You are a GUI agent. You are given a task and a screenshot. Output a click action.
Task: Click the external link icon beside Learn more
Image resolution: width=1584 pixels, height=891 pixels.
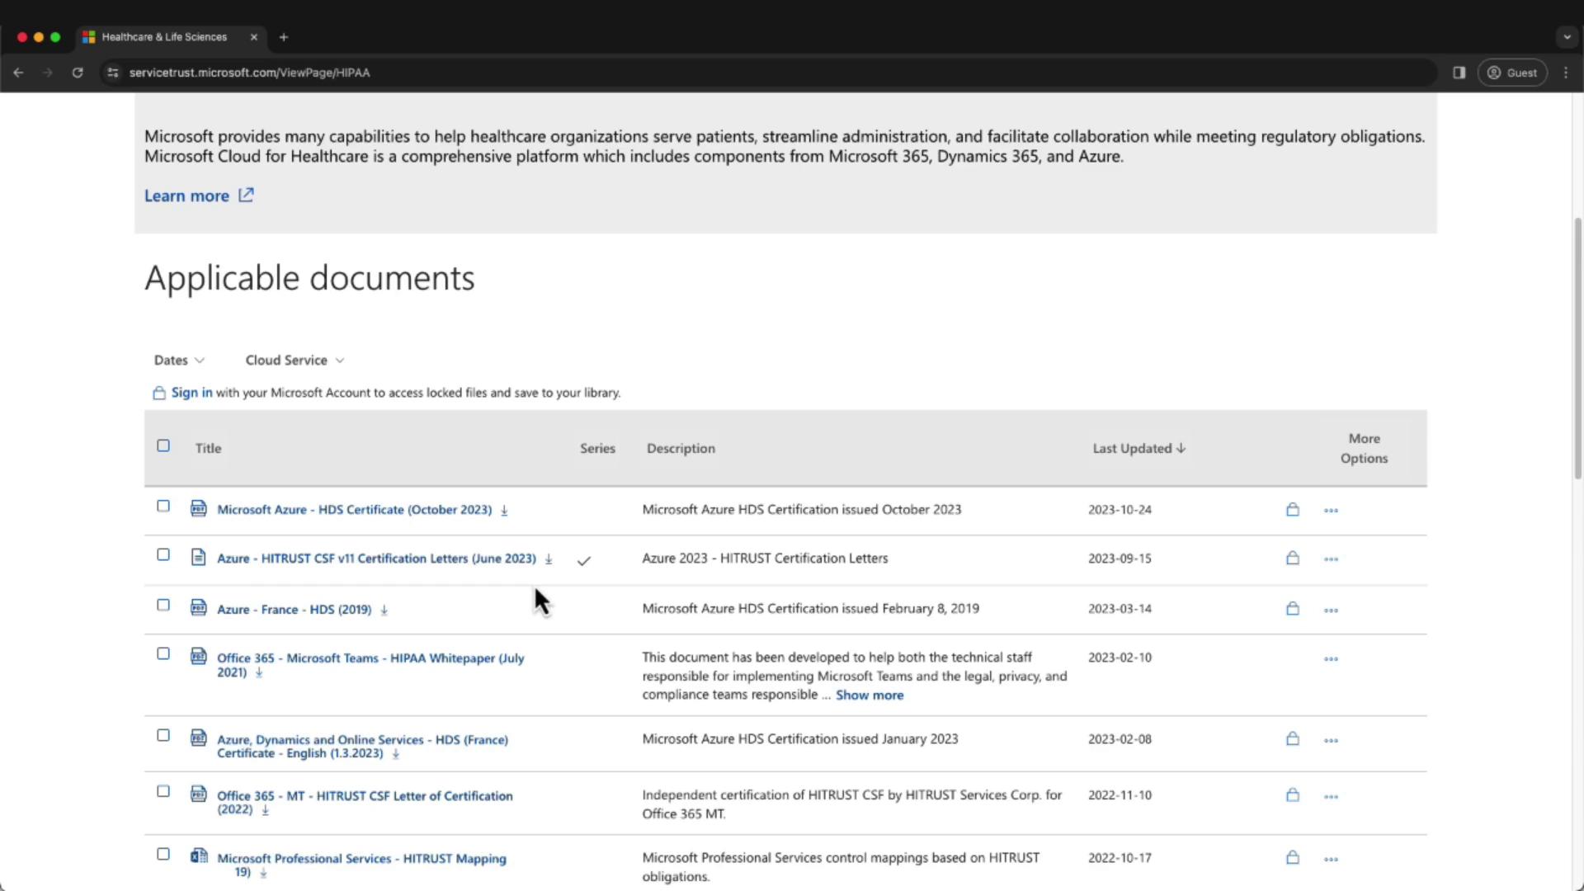pos(246,196)
